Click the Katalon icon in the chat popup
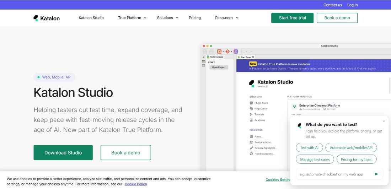Image resolution: width=391 pixels, height=189 pixels. coord(300,125)
